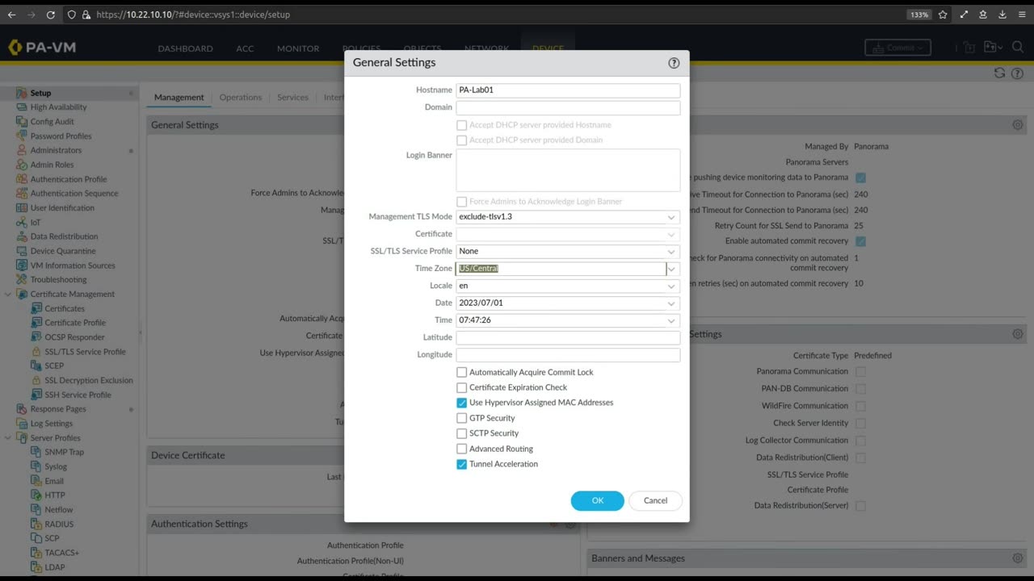Click the Domain input field
The width and height of the screenshot is (1034, 581).
pos(568,107)
